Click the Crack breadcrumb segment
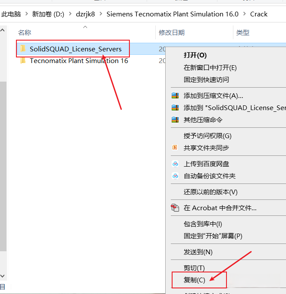 coord(259,14)
